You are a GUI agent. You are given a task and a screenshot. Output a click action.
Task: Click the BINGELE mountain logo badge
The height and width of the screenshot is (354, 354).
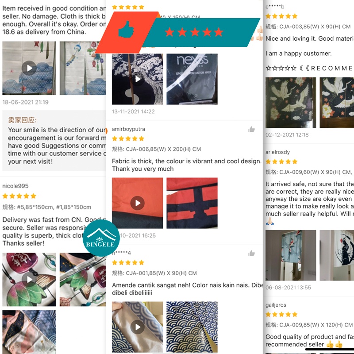(101, 238)
